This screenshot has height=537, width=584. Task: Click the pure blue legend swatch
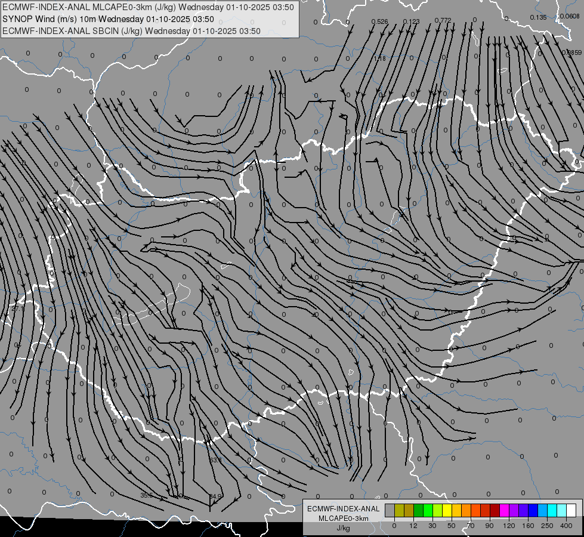tap(533, 510)
